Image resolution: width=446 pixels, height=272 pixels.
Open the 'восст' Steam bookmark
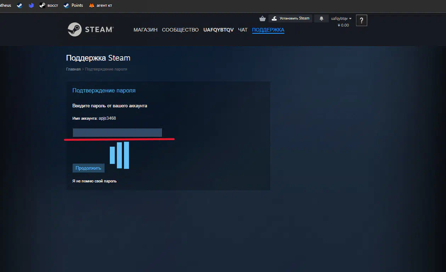click(49, 5)
